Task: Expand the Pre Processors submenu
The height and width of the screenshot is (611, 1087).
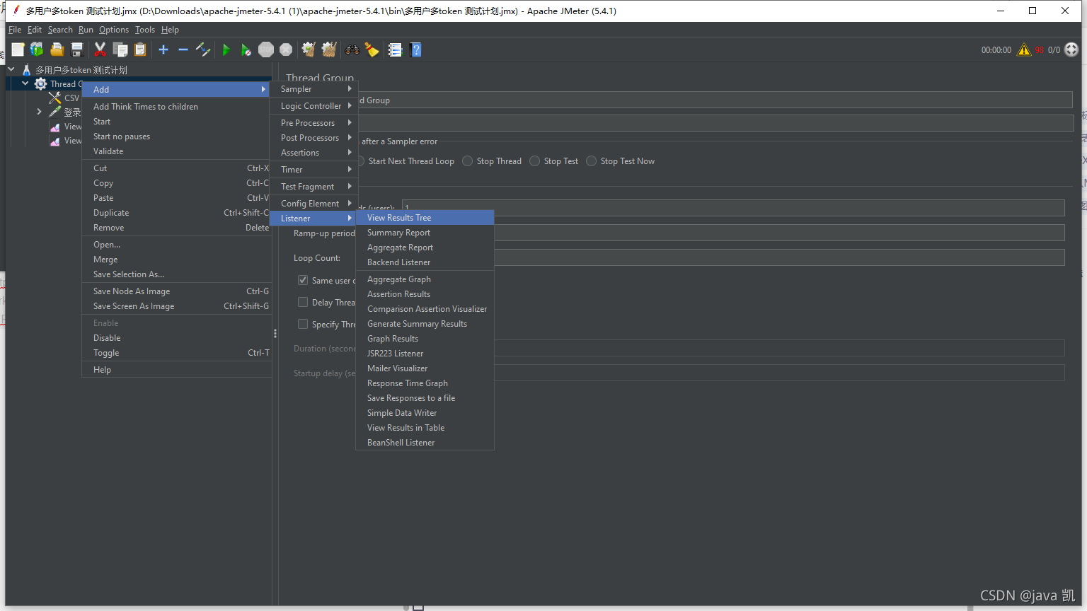Action: point(314,123)
